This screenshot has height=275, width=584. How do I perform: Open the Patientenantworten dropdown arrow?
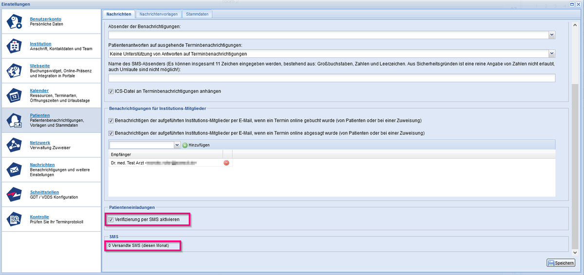tap(552, 54)
